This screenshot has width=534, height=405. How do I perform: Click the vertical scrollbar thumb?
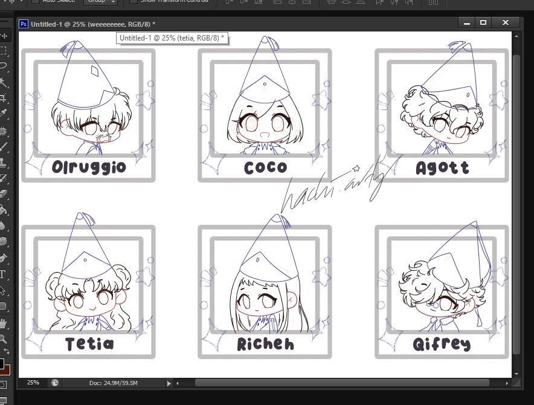coord(516,204)
